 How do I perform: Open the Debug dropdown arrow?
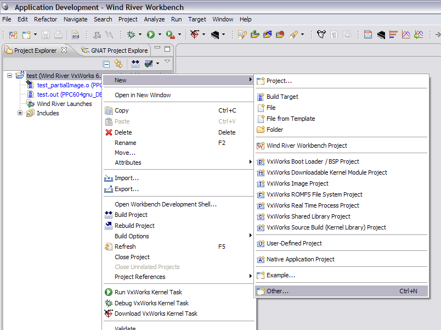click(x=140, y=35)
